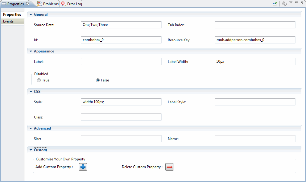Collapse the Advanced section
The image size is (306, 182).
click(31, 128)
